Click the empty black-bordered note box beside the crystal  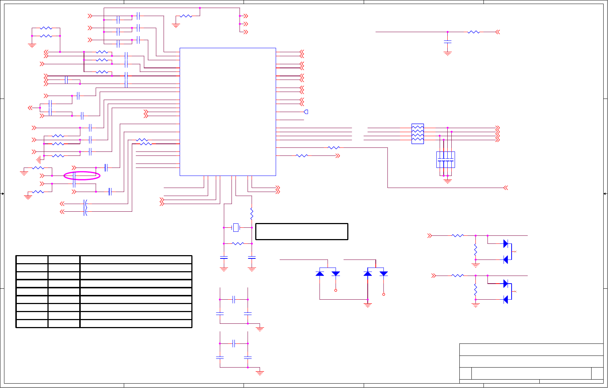[x=302, y=231]
